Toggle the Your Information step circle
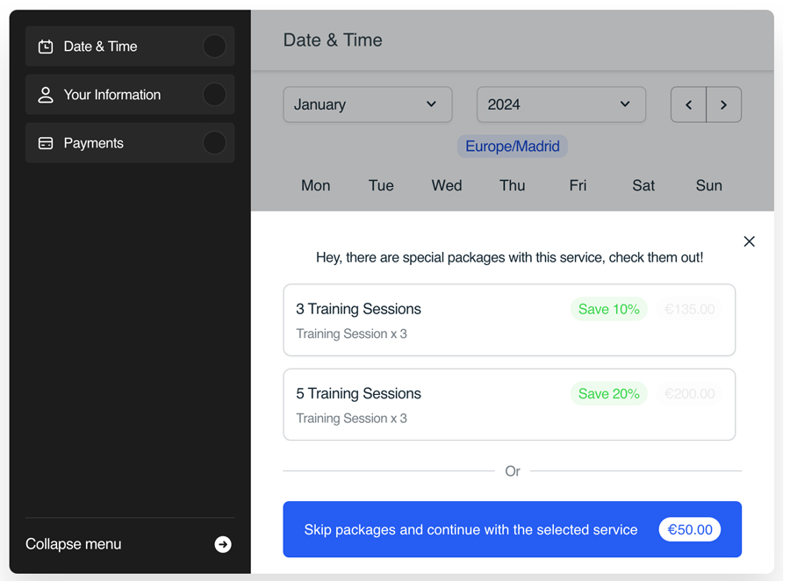This screenshot has height=588, width=790. pos(214,95)
